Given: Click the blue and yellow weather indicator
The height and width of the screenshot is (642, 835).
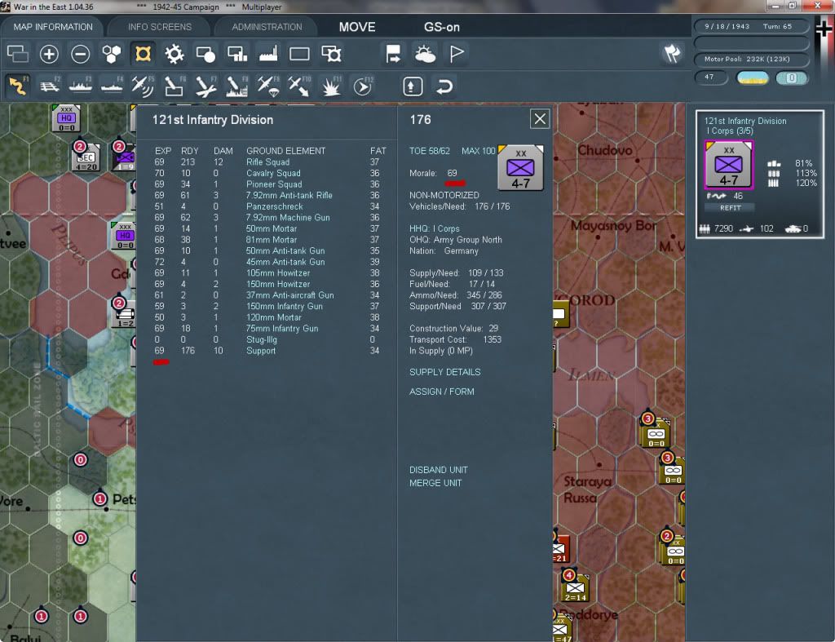Looking at the screenshot, I should coord(752,77).
